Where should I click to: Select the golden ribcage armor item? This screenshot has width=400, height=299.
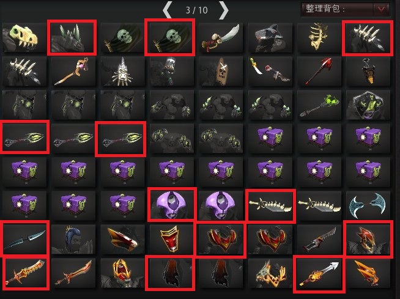(x=319, y=38)
